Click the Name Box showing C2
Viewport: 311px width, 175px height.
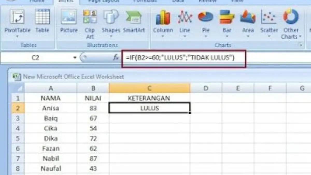(36, 58)
